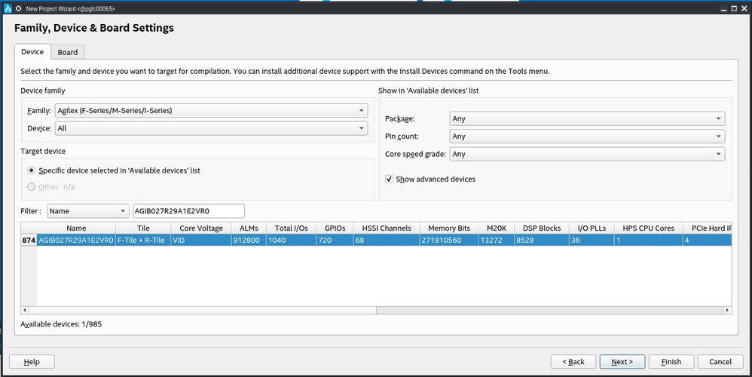Click the window menu circle icon in title bar

19,8
